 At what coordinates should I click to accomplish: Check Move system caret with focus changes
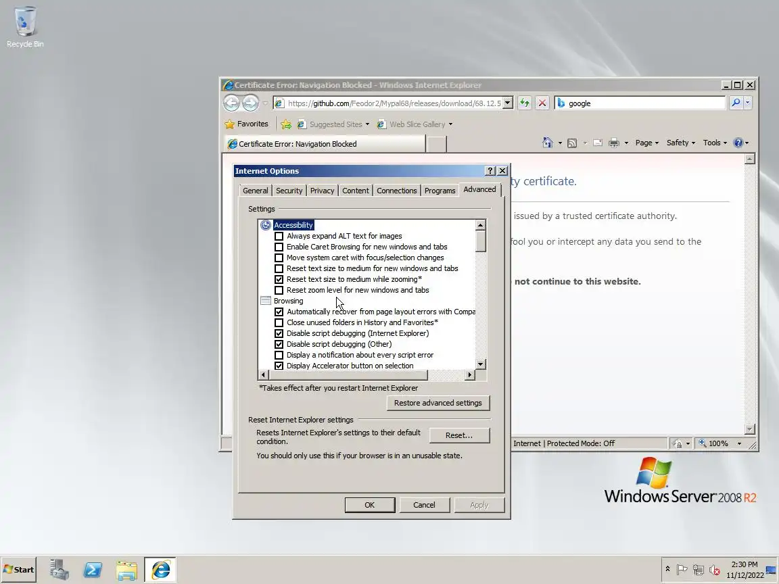[x=279, y=258]
